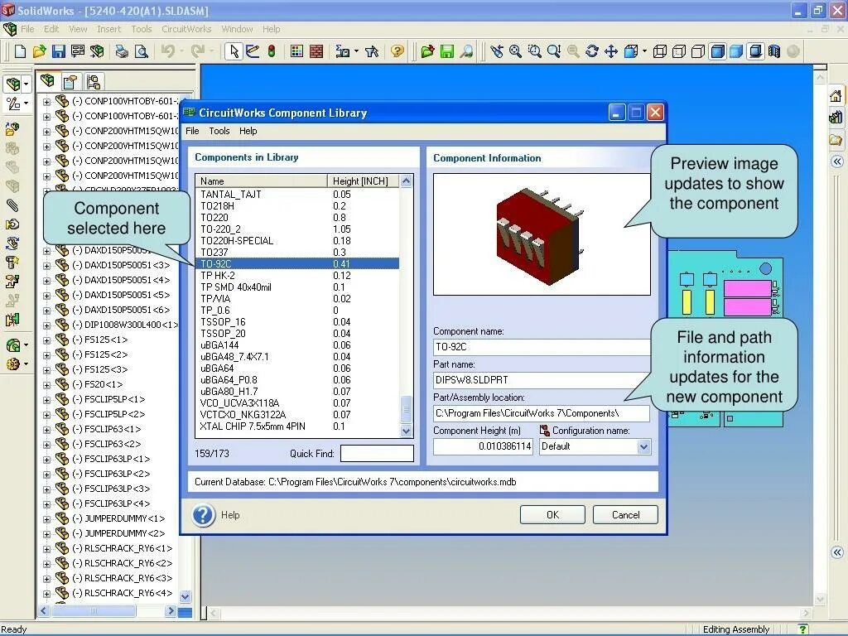The width and height of the screenshot is (848, 636).
Task: Open the Window menu in SolidWorks
Action: pos(237,29)
